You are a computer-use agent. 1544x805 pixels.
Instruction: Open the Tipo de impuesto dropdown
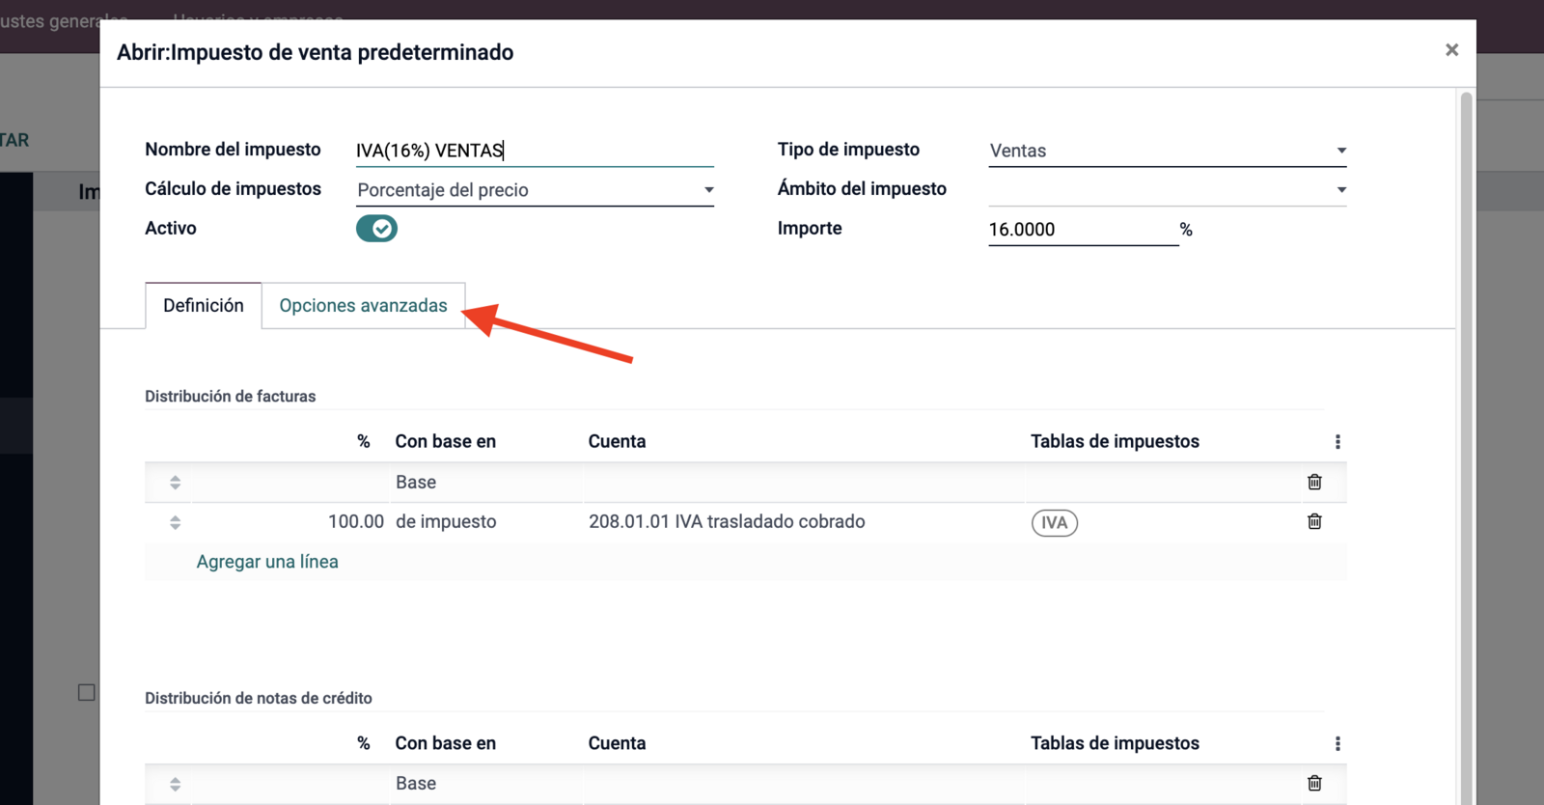(1167, 151)
